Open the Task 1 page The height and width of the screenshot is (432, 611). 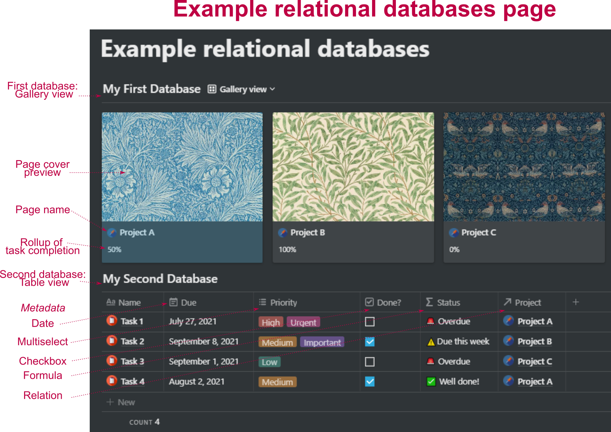(x=132, y=321)
